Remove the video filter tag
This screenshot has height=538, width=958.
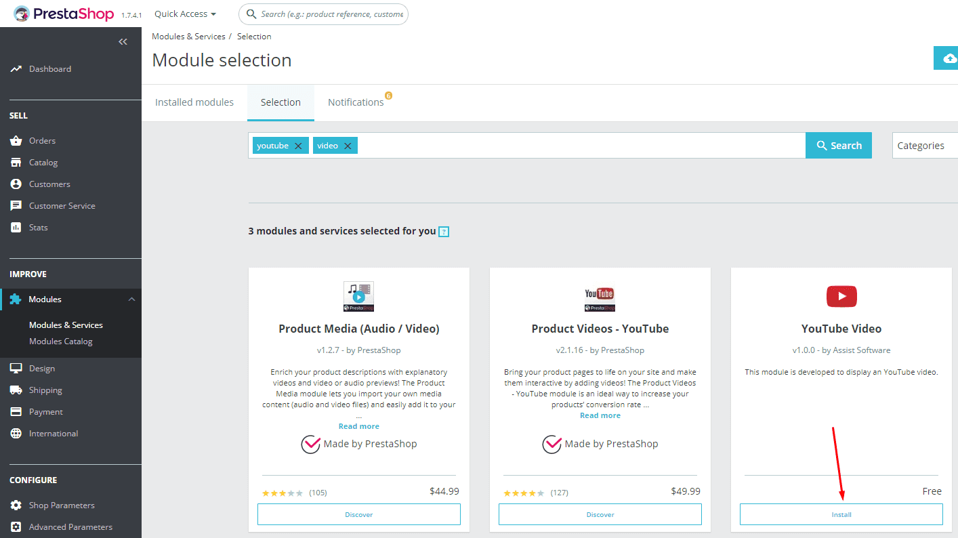[347, 145]
